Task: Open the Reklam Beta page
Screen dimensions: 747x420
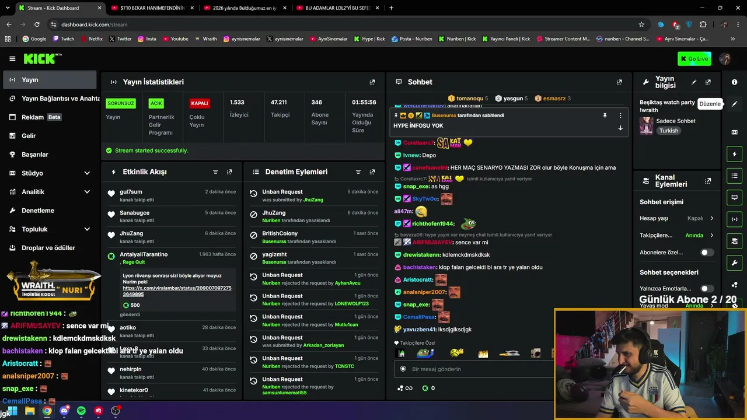Action: (50, 117)
